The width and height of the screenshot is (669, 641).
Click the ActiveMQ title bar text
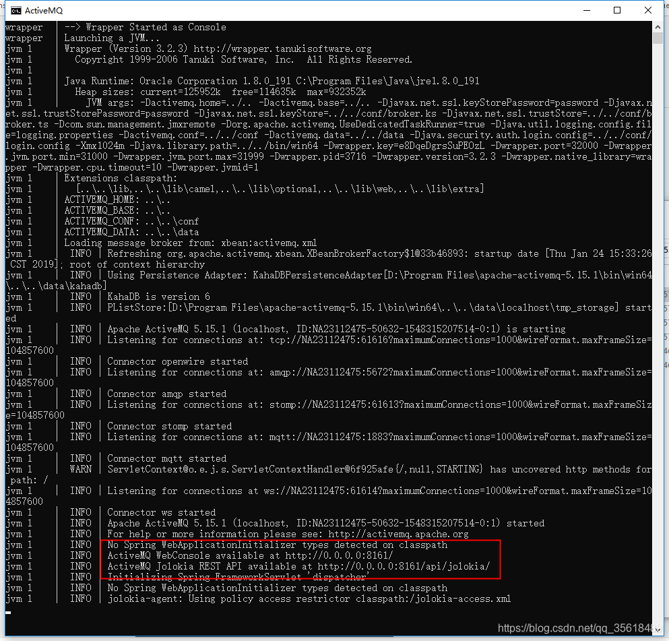coord(44,11)
